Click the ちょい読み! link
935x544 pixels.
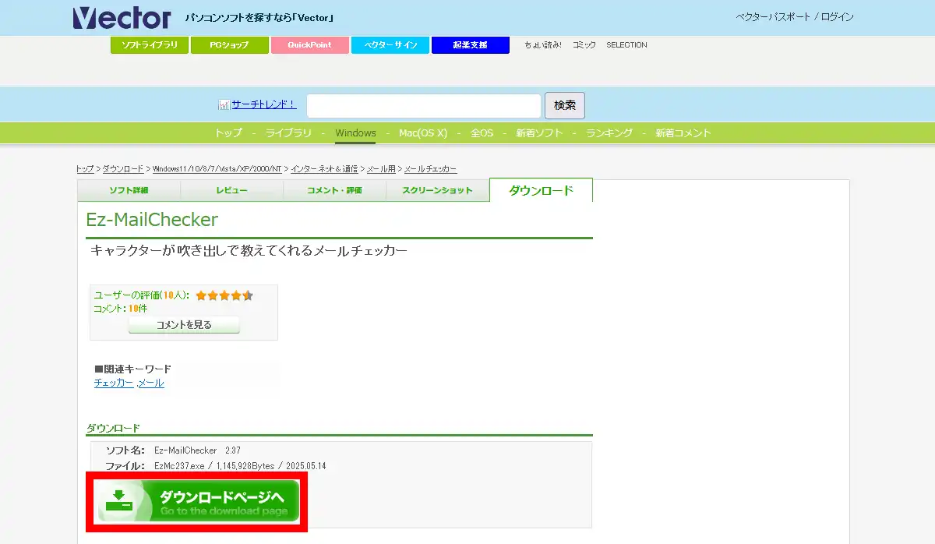543,45
